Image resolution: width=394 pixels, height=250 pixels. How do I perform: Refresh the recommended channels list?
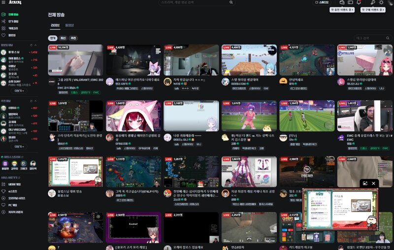(31, 101)
